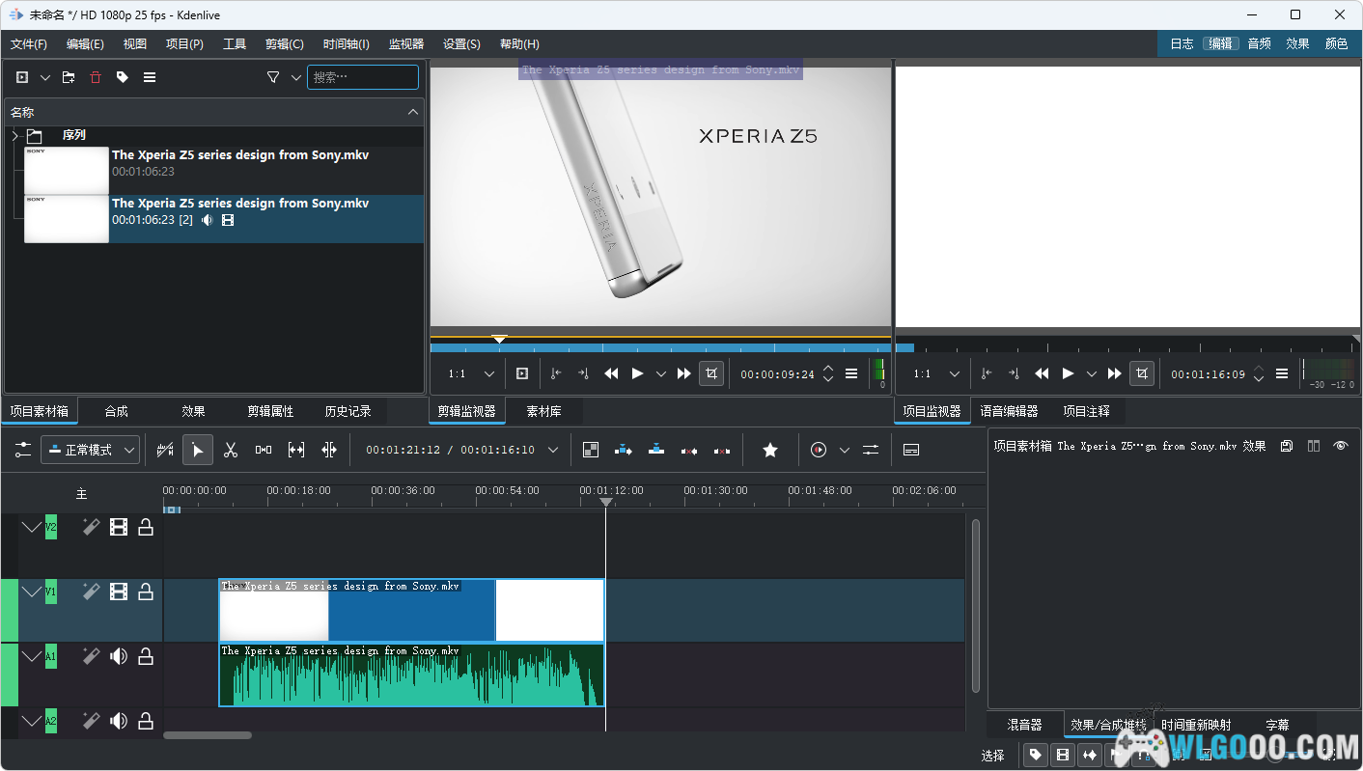
Task: Select the razor (scissors) cut tool
Action: pyautogui.click(x=231, y=450)
